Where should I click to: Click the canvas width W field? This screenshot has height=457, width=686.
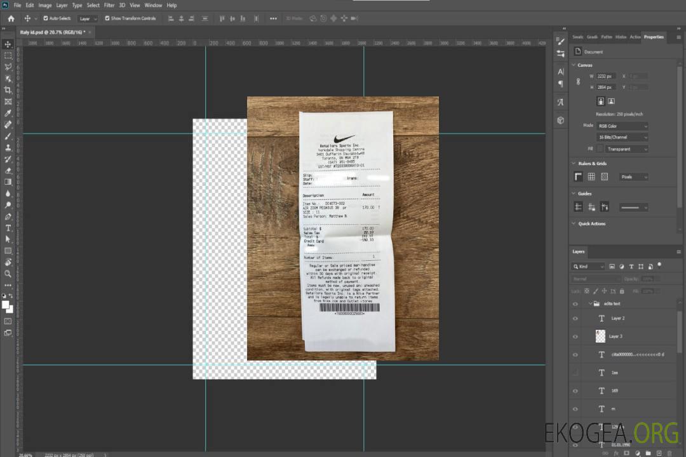[606, 76]
